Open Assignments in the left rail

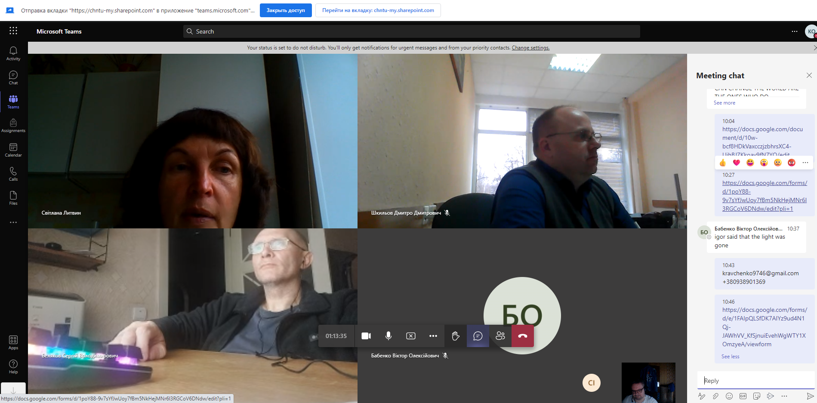[x=13, y=126]
